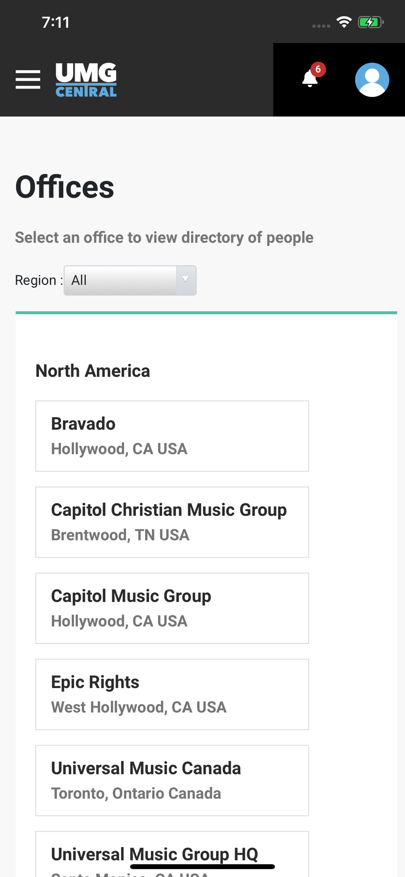The height and width of the screenshot is (877, 405).
Task: Open Capitol Christian Music Group office
Action: coord(172,522)
